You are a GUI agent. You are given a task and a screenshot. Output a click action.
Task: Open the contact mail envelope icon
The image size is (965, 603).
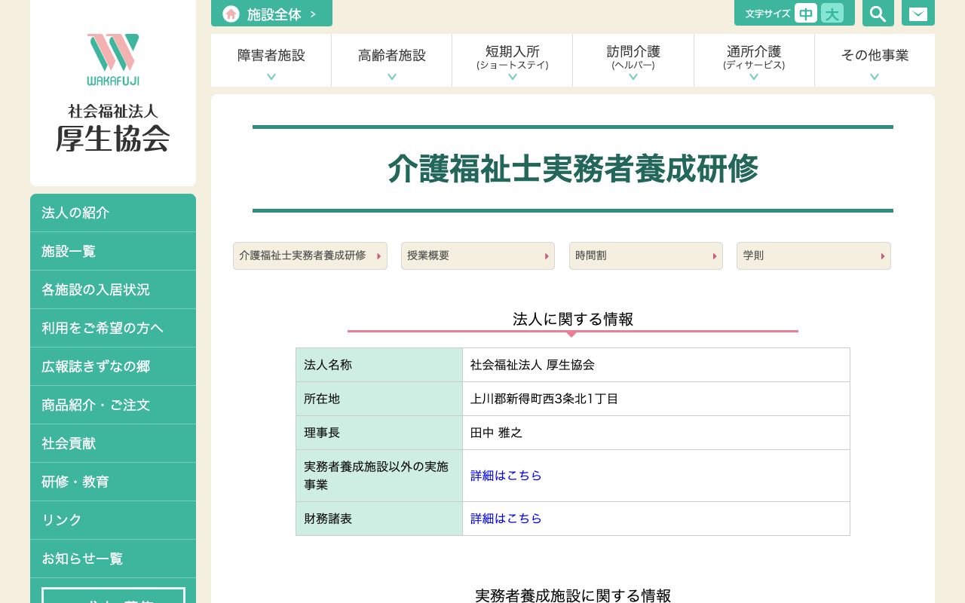tap(918, 13)
